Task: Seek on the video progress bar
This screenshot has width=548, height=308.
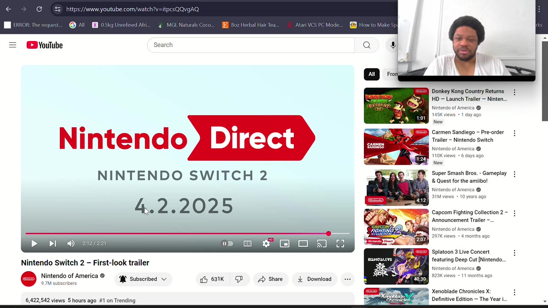Action: coord(187,234)
